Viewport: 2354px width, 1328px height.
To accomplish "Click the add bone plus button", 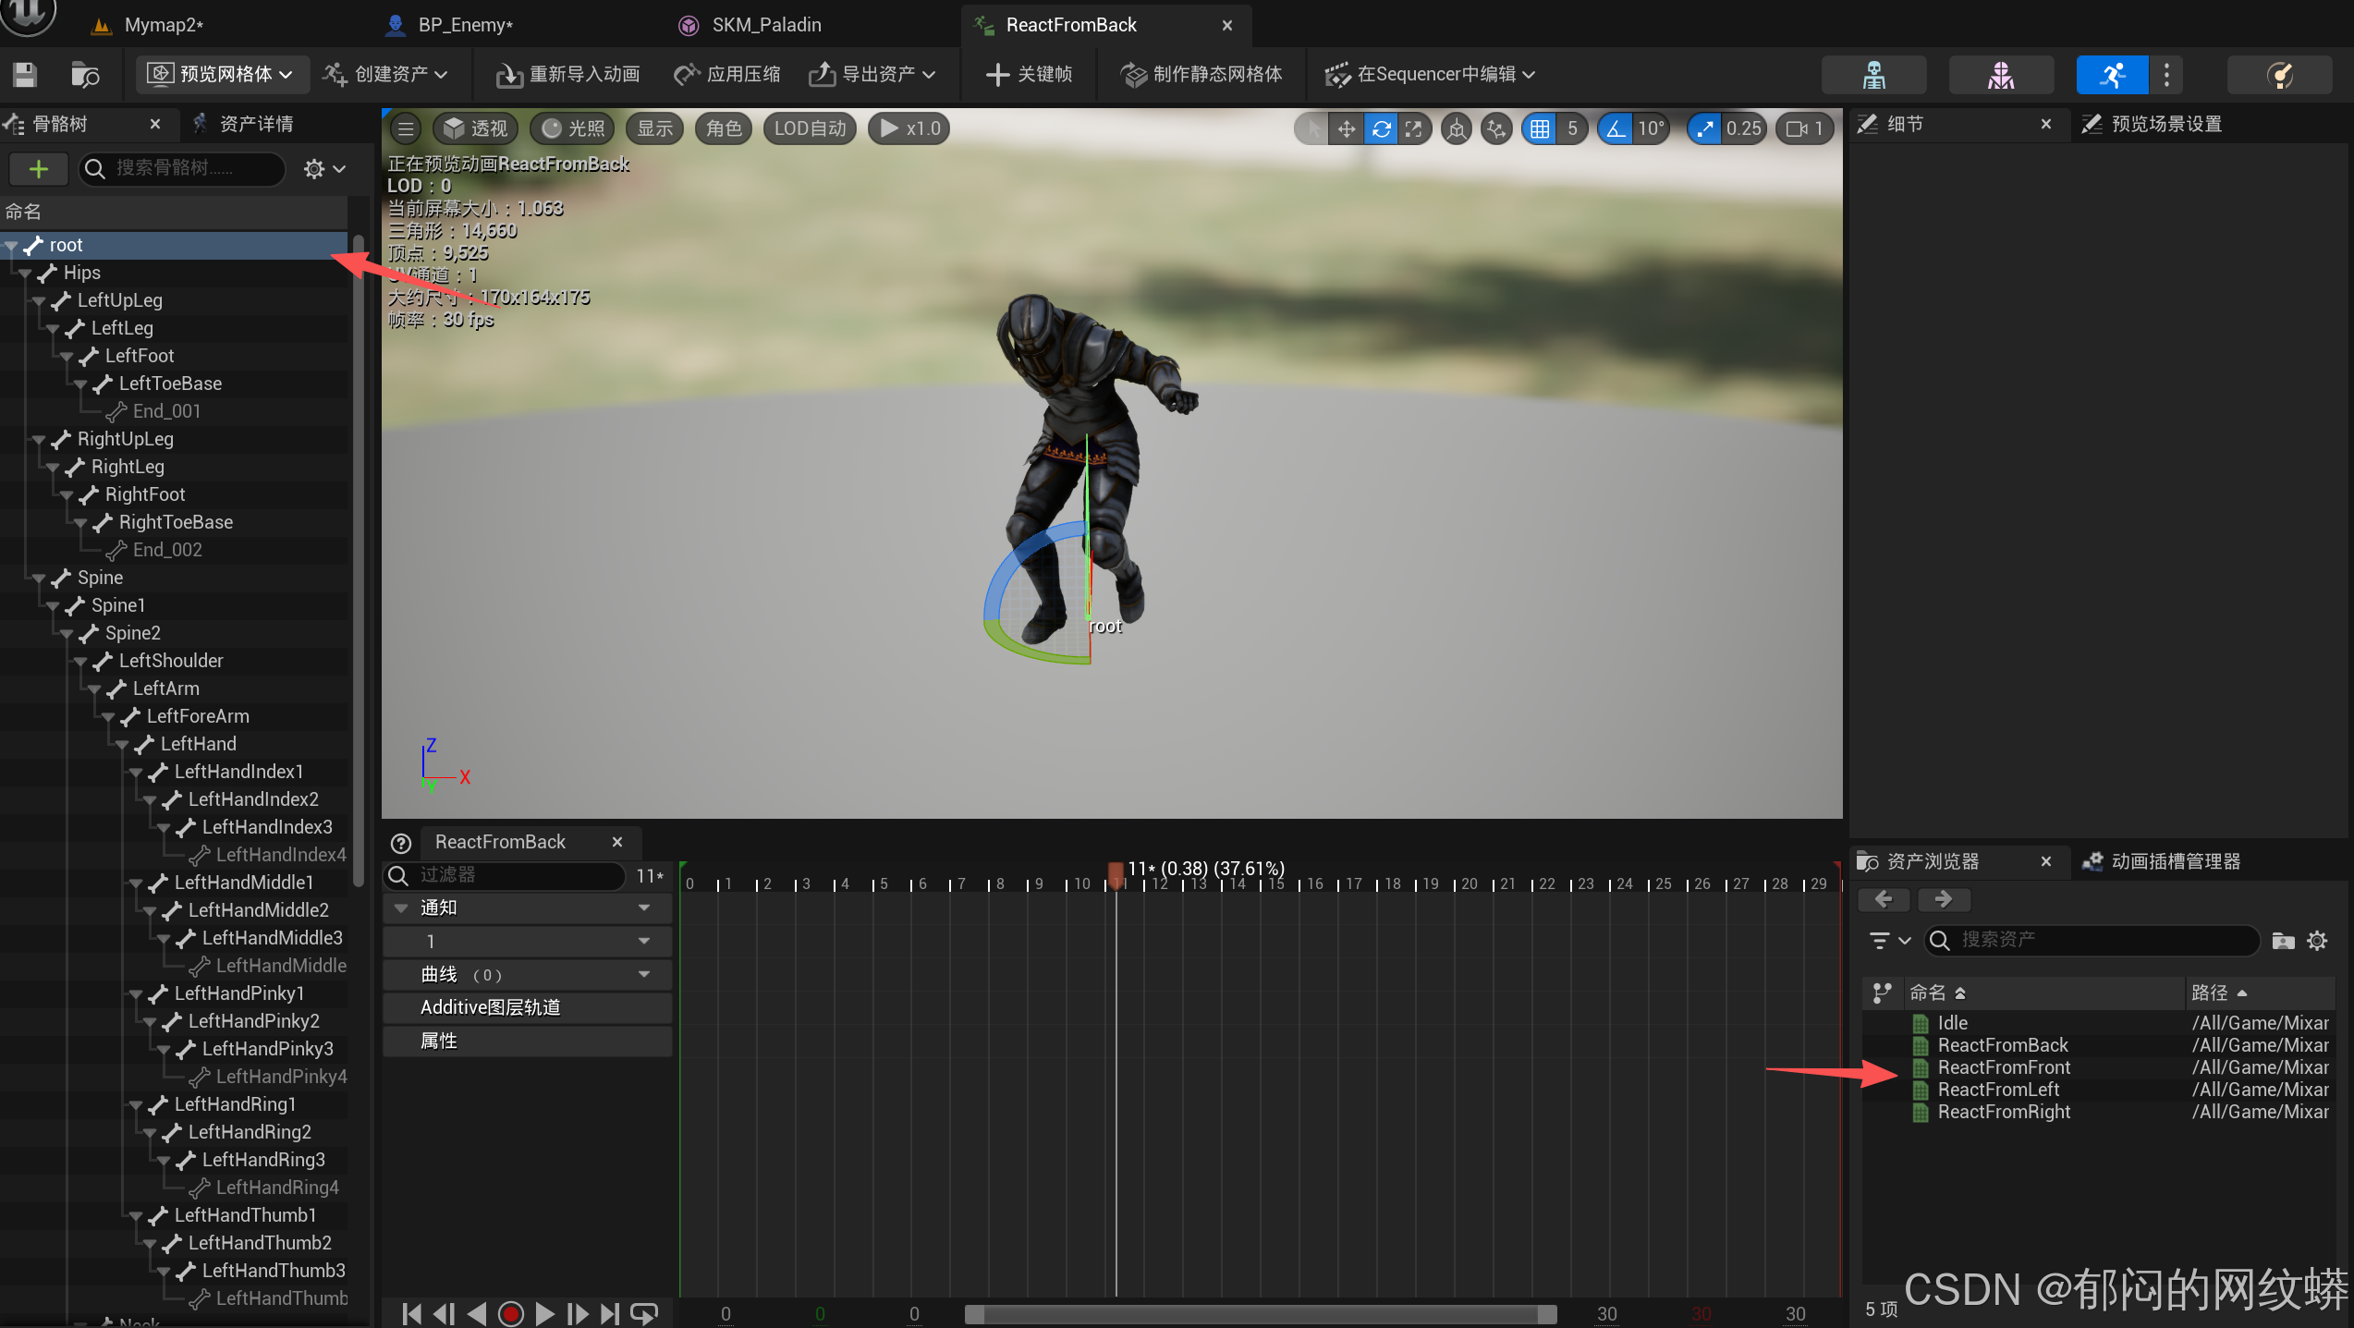I will click(x=38, y=168).
